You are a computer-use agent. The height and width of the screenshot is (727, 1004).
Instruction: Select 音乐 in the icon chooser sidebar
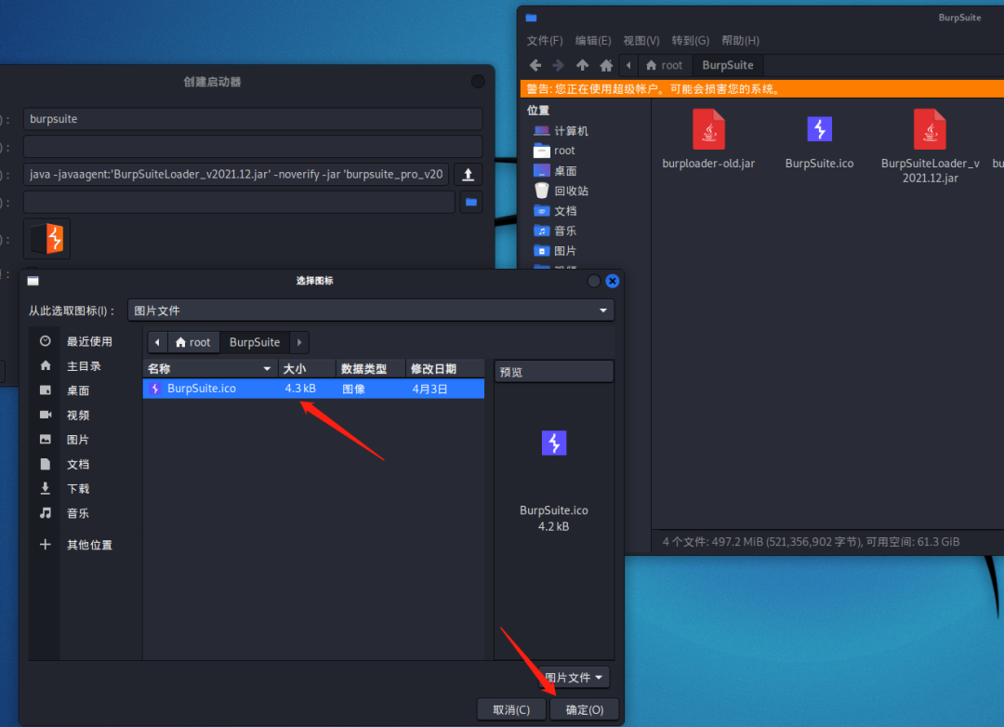click(84, 513)
